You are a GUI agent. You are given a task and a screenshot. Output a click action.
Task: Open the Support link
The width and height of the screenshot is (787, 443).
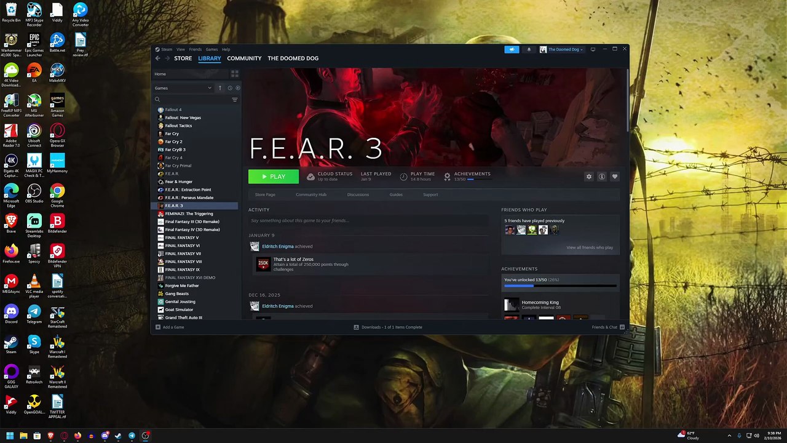click(x=430, y=194)
